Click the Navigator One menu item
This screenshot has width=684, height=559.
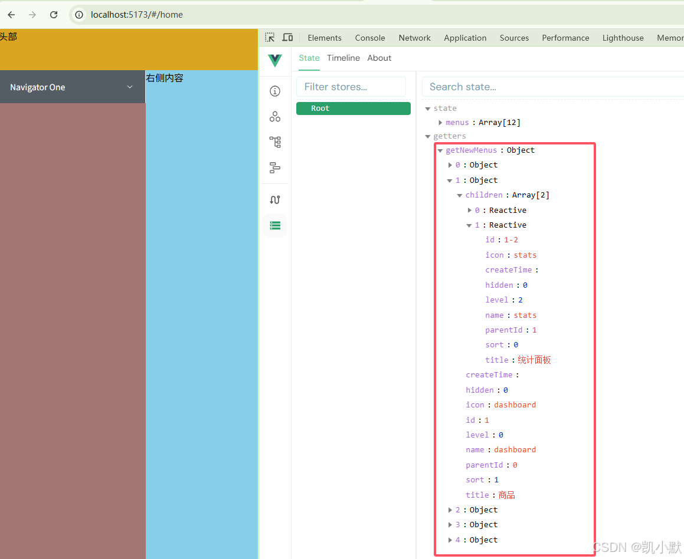pyautogui.click(x=73, y=87)
